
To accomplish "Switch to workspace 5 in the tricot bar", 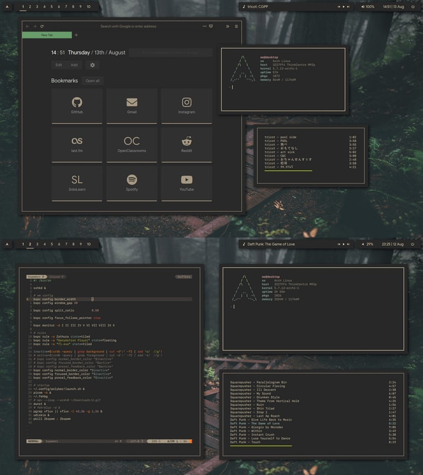I will (51, 7).
